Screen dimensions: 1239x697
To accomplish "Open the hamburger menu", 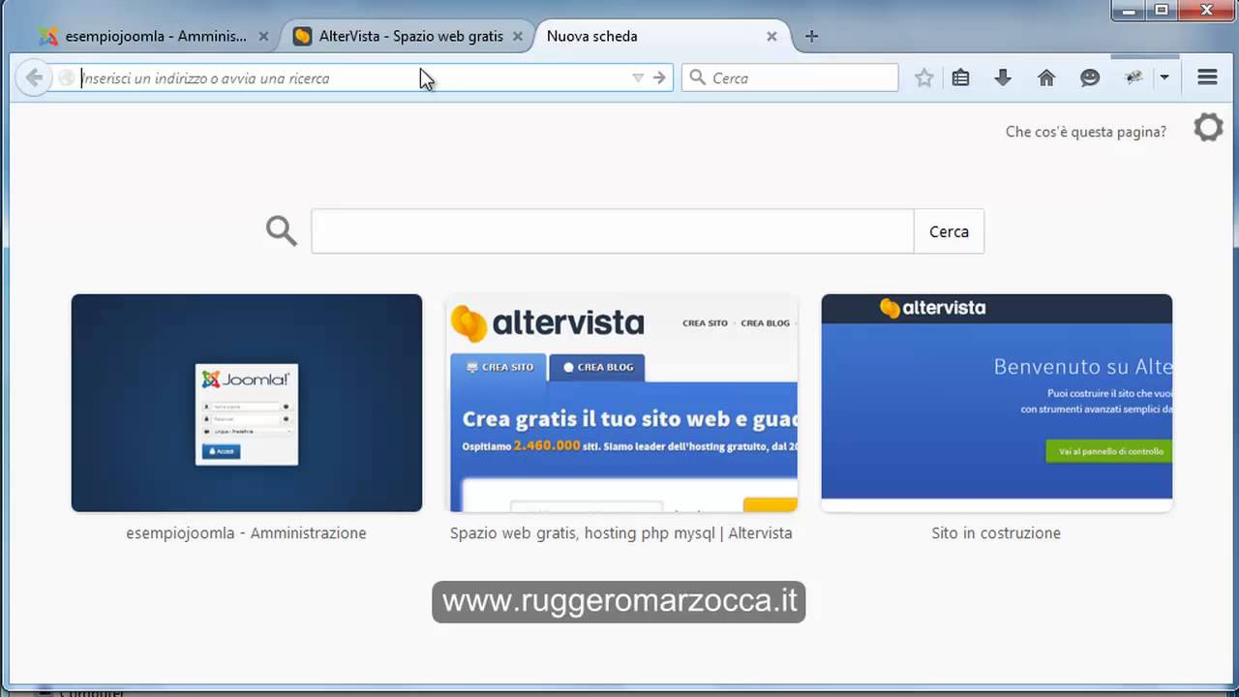I will (1207, 78).
